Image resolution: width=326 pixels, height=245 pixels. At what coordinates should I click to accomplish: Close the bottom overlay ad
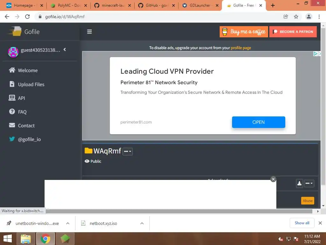coord(273,179)
